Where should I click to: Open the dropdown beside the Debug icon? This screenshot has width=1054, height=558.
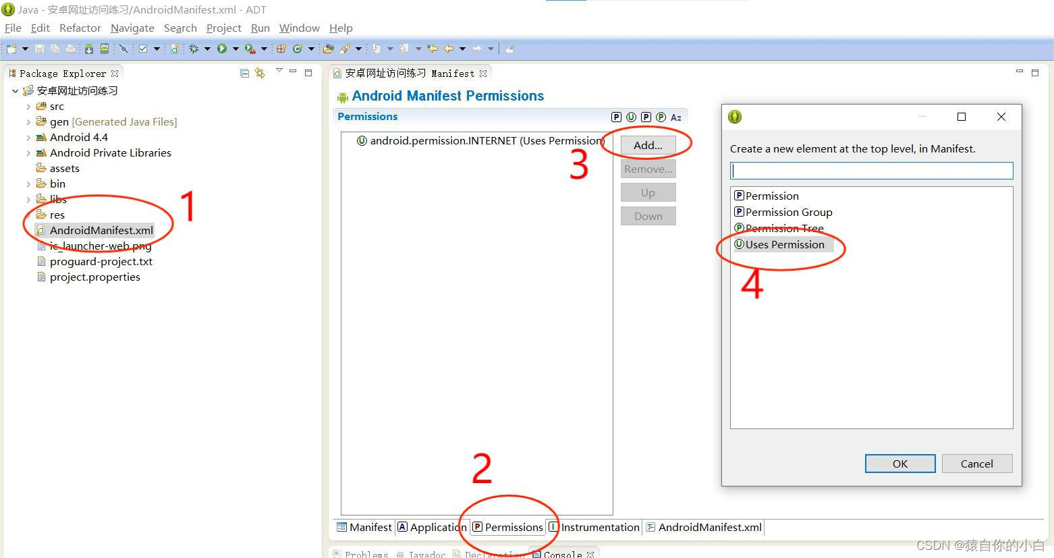click(207, 49)
